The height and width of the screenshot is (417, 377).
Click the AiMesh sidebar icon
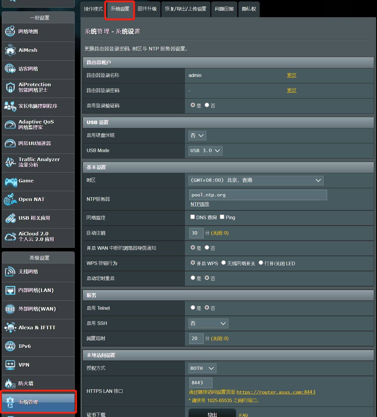pyautogui.click(x=10, y=50)
